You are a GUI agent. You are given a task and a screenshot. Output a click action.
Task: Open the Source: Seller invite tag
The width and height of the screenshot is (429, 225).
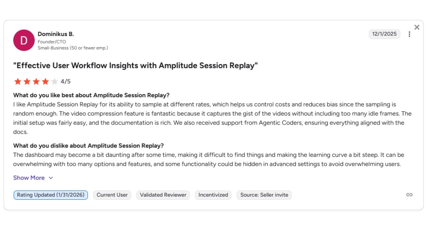click(264, 195)
